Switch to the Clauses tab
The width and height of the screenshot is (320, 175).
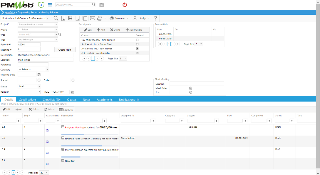tap(72, 100)
